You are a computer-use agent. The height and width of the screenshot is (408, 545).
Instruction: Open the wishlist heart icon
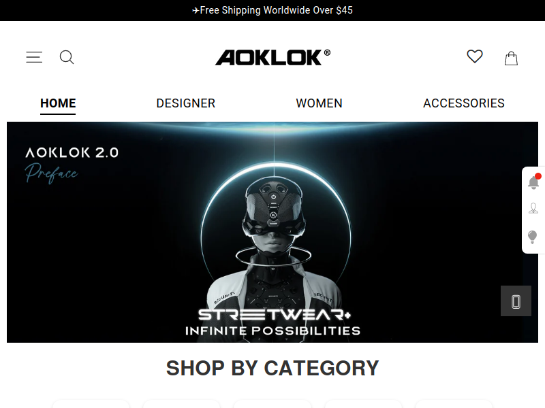tap(474, 56)
